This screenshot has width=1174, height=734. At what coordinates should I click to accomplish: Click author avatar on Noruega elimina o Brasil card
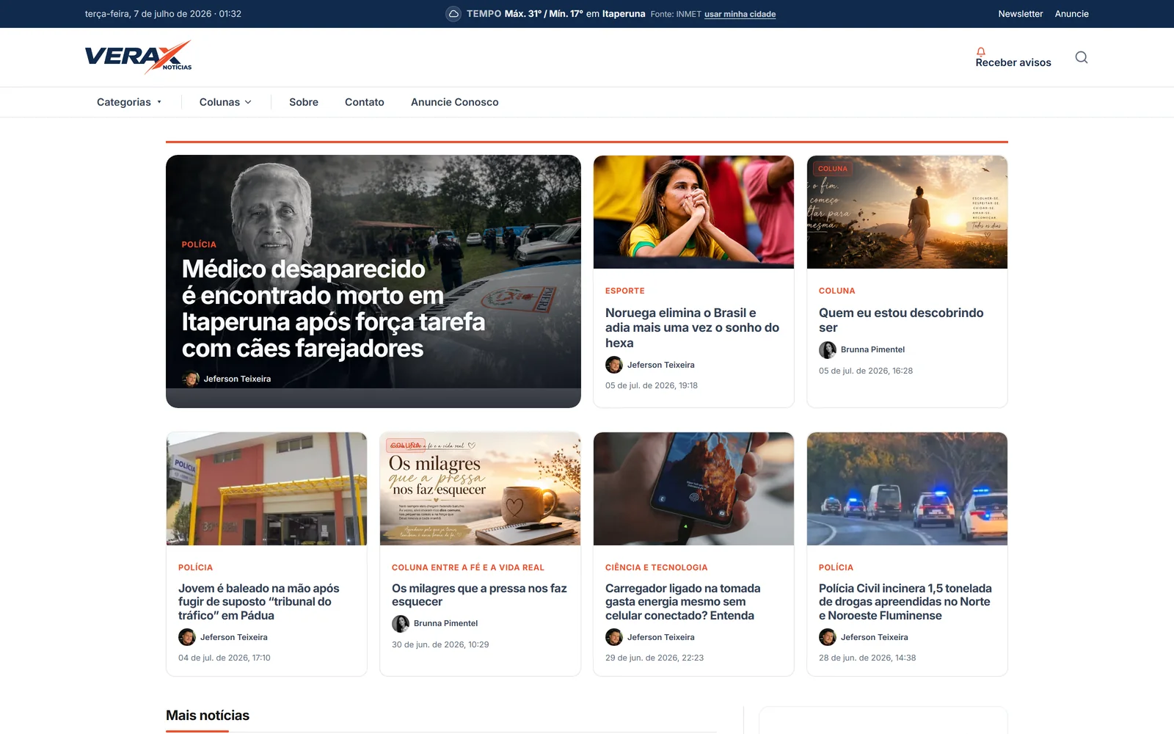614,365
